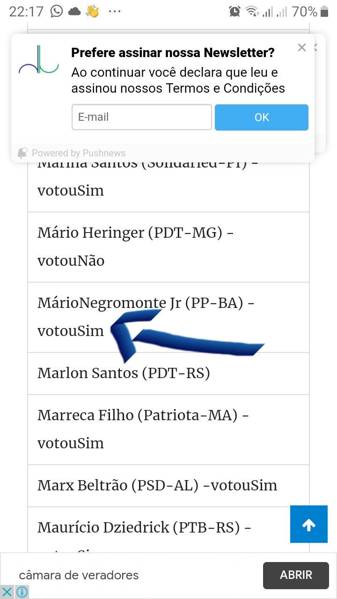337x599 pixels.
Task: Tap the Marx Beltrão (PSD-AL) entry
Action: point(168,485)
